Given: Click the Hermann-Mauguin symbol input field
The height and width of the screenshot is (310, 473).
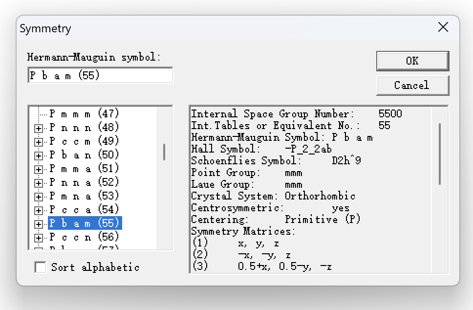Looking at the screenshot, I should 100,76.
